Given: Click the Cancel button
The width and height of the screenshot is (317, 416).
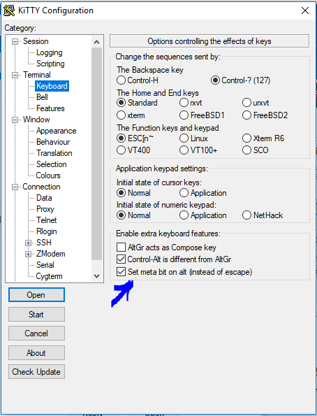Looking at the screenshot, I should pos(36,333).
